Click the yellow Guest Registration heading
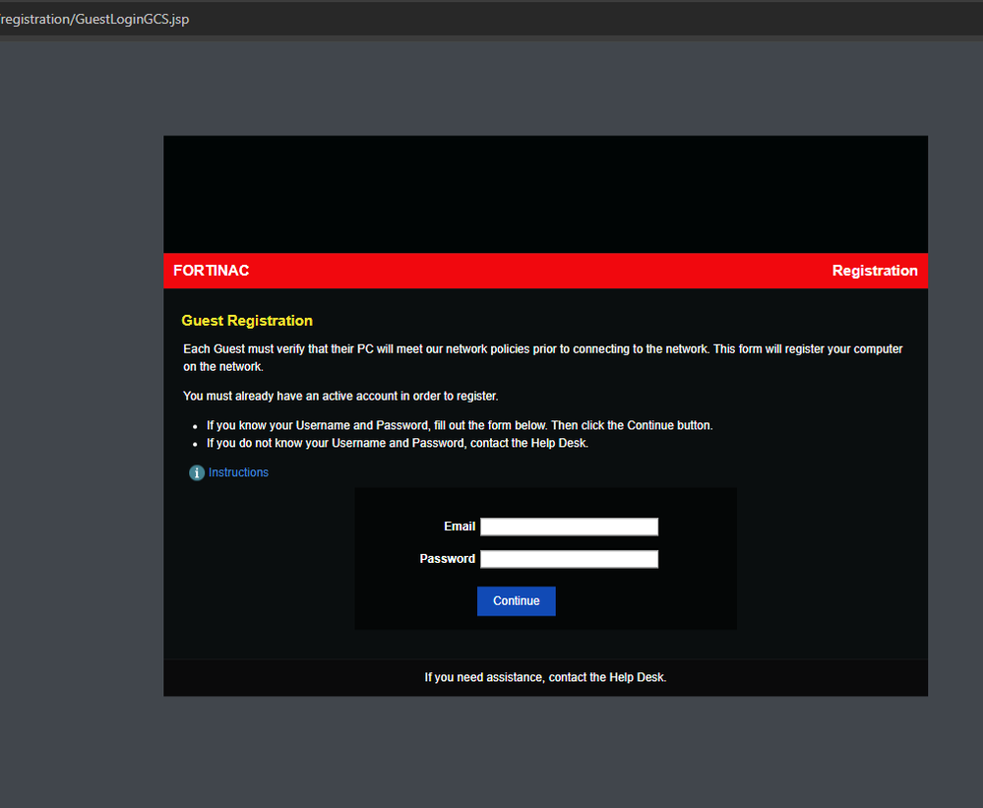The image size is (983, 808). (247, 320)
